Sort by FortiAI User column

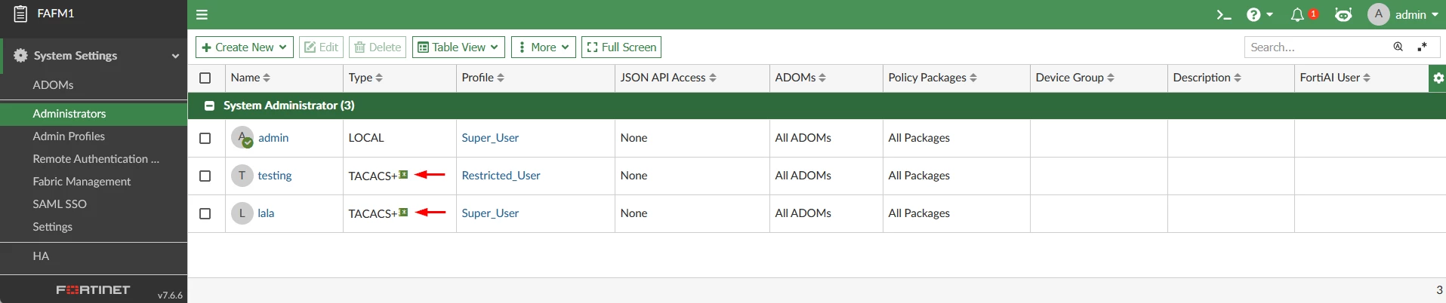[x=1367, y=78]
